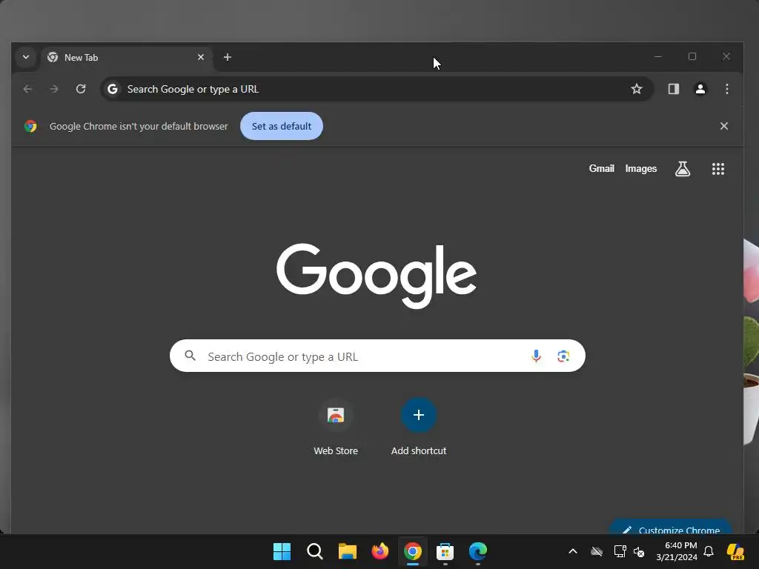Open the Images link
Screen dimensions: 759x569
(641, 168)
